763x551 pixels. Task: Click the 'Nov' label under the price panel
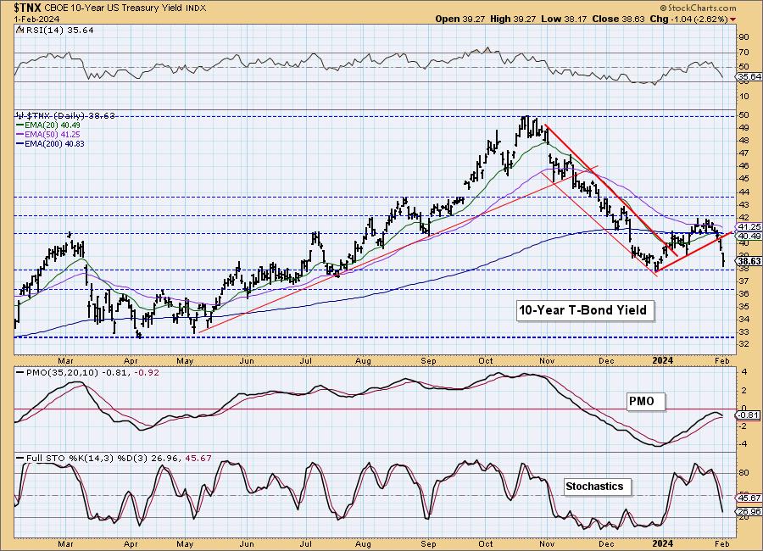(548, 360)
